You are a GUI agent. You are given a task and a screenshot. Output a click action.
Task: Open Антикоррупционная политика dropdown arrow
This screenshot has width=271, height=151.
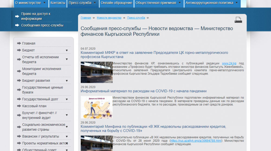(237, 3)
